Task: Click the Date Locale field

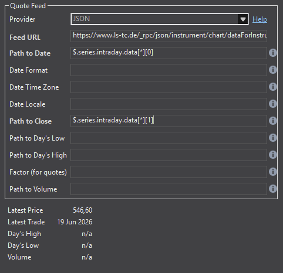Action: [169, 104]
